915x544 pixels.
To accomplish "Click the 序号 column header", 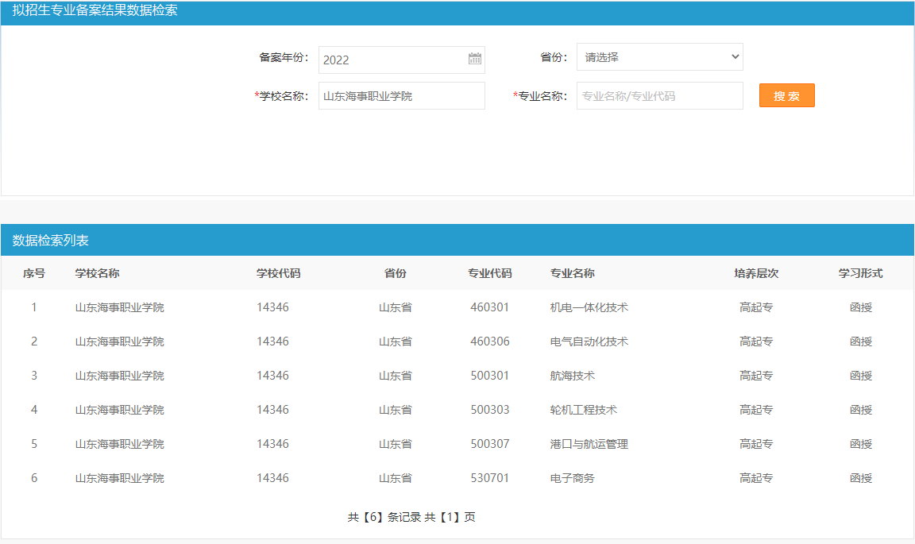I will click(x=34, y=273).
